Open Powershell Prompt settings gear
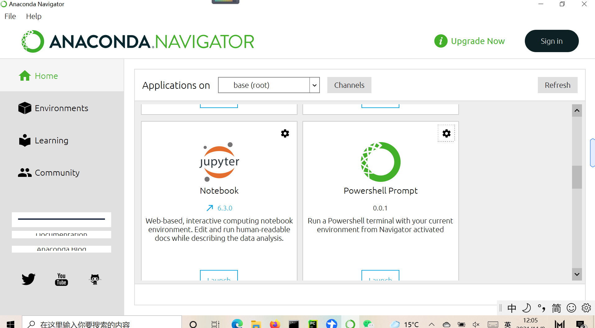 447,133
